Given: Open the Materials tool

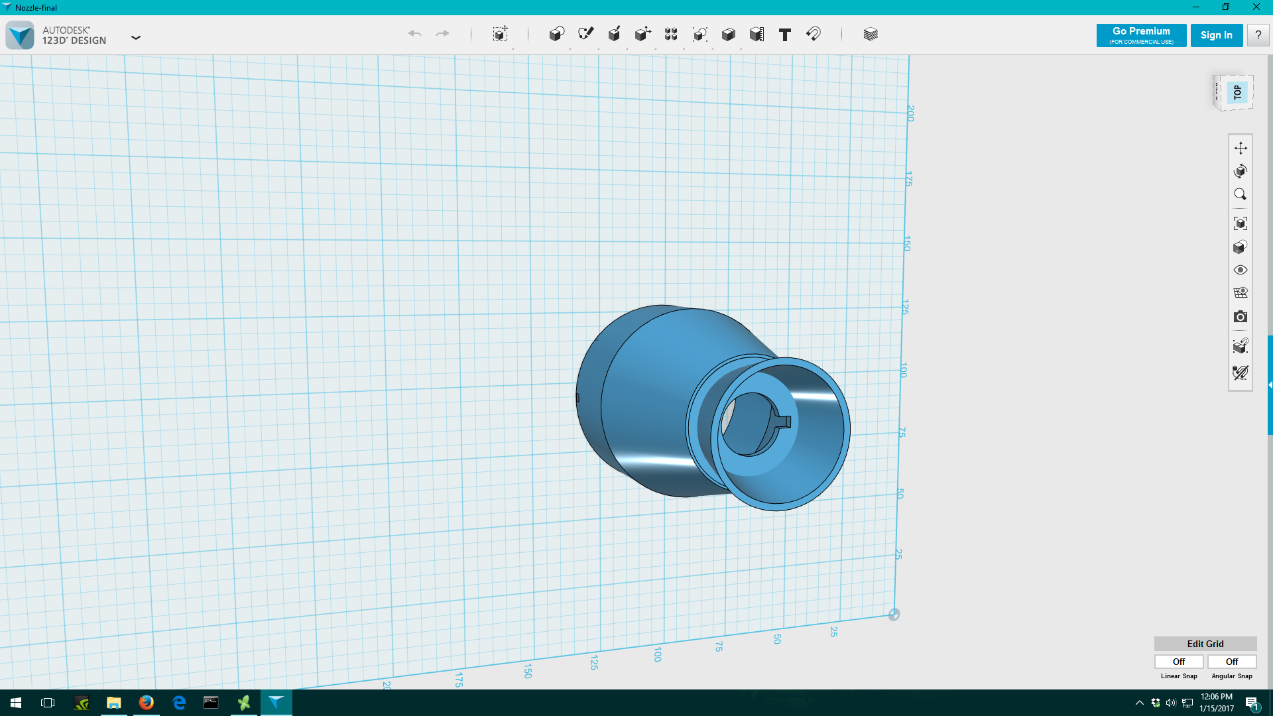Looking at the screenshot, I should tap(871, 34).
